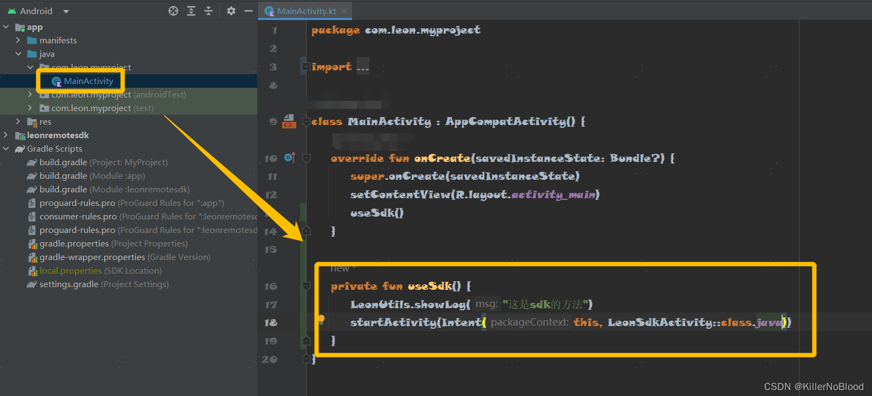The image size is (872, 396).
Task: Expand the leonremotesdk module
Action: click(x=6, y=135)
